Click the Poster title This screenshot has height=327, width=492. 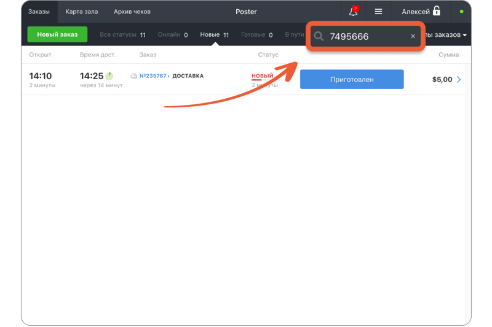click(x=246, y=12)
